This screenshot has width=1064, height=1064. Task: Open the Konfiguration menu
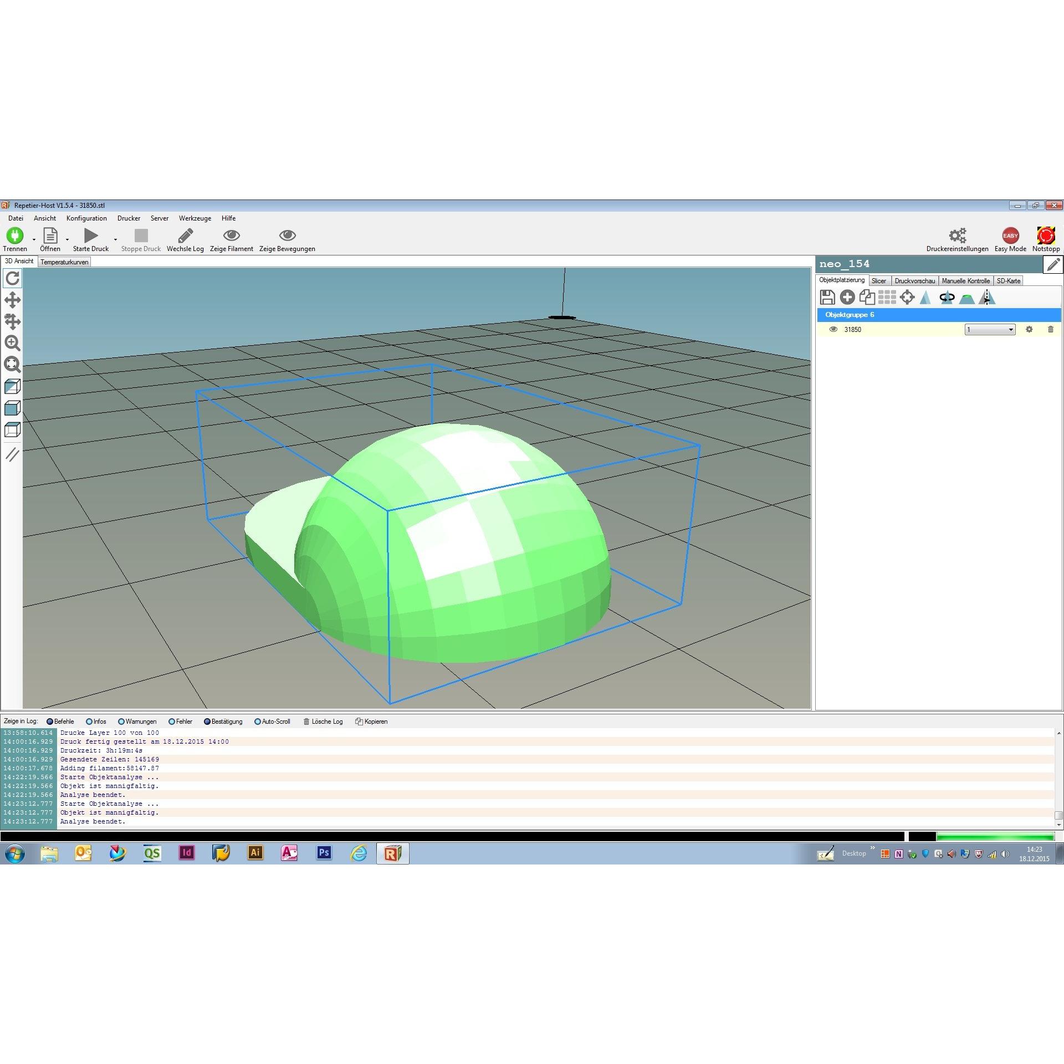tap(86, 218)
